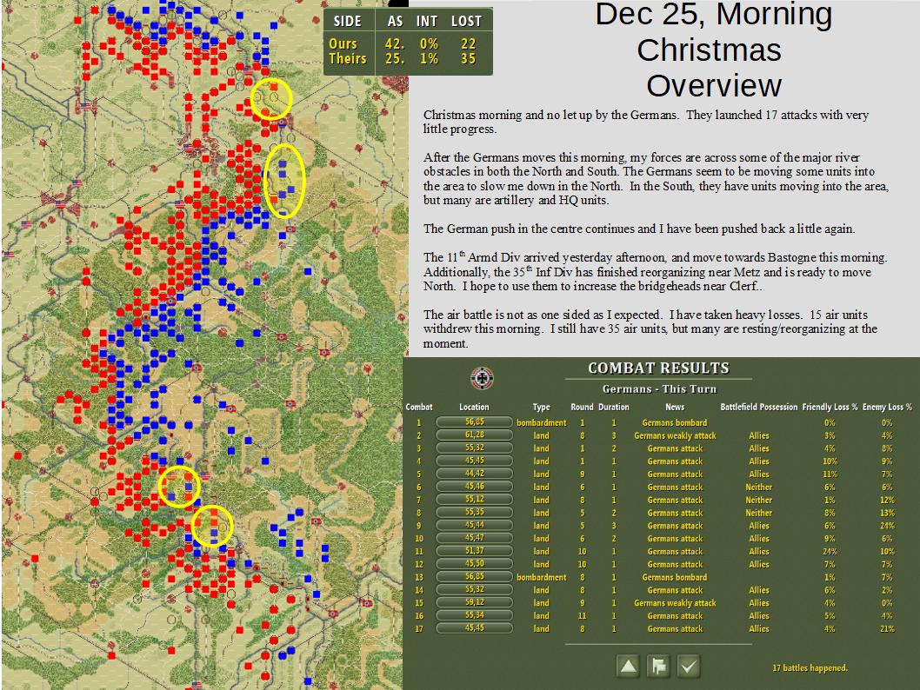Image resolution: width=920 pixels, height=690 pixels.
Task: Click the German iron cross emblem
Action: click(x=482, y=378)
